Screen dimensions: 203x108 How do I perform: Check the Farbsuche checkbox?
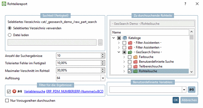130,57
